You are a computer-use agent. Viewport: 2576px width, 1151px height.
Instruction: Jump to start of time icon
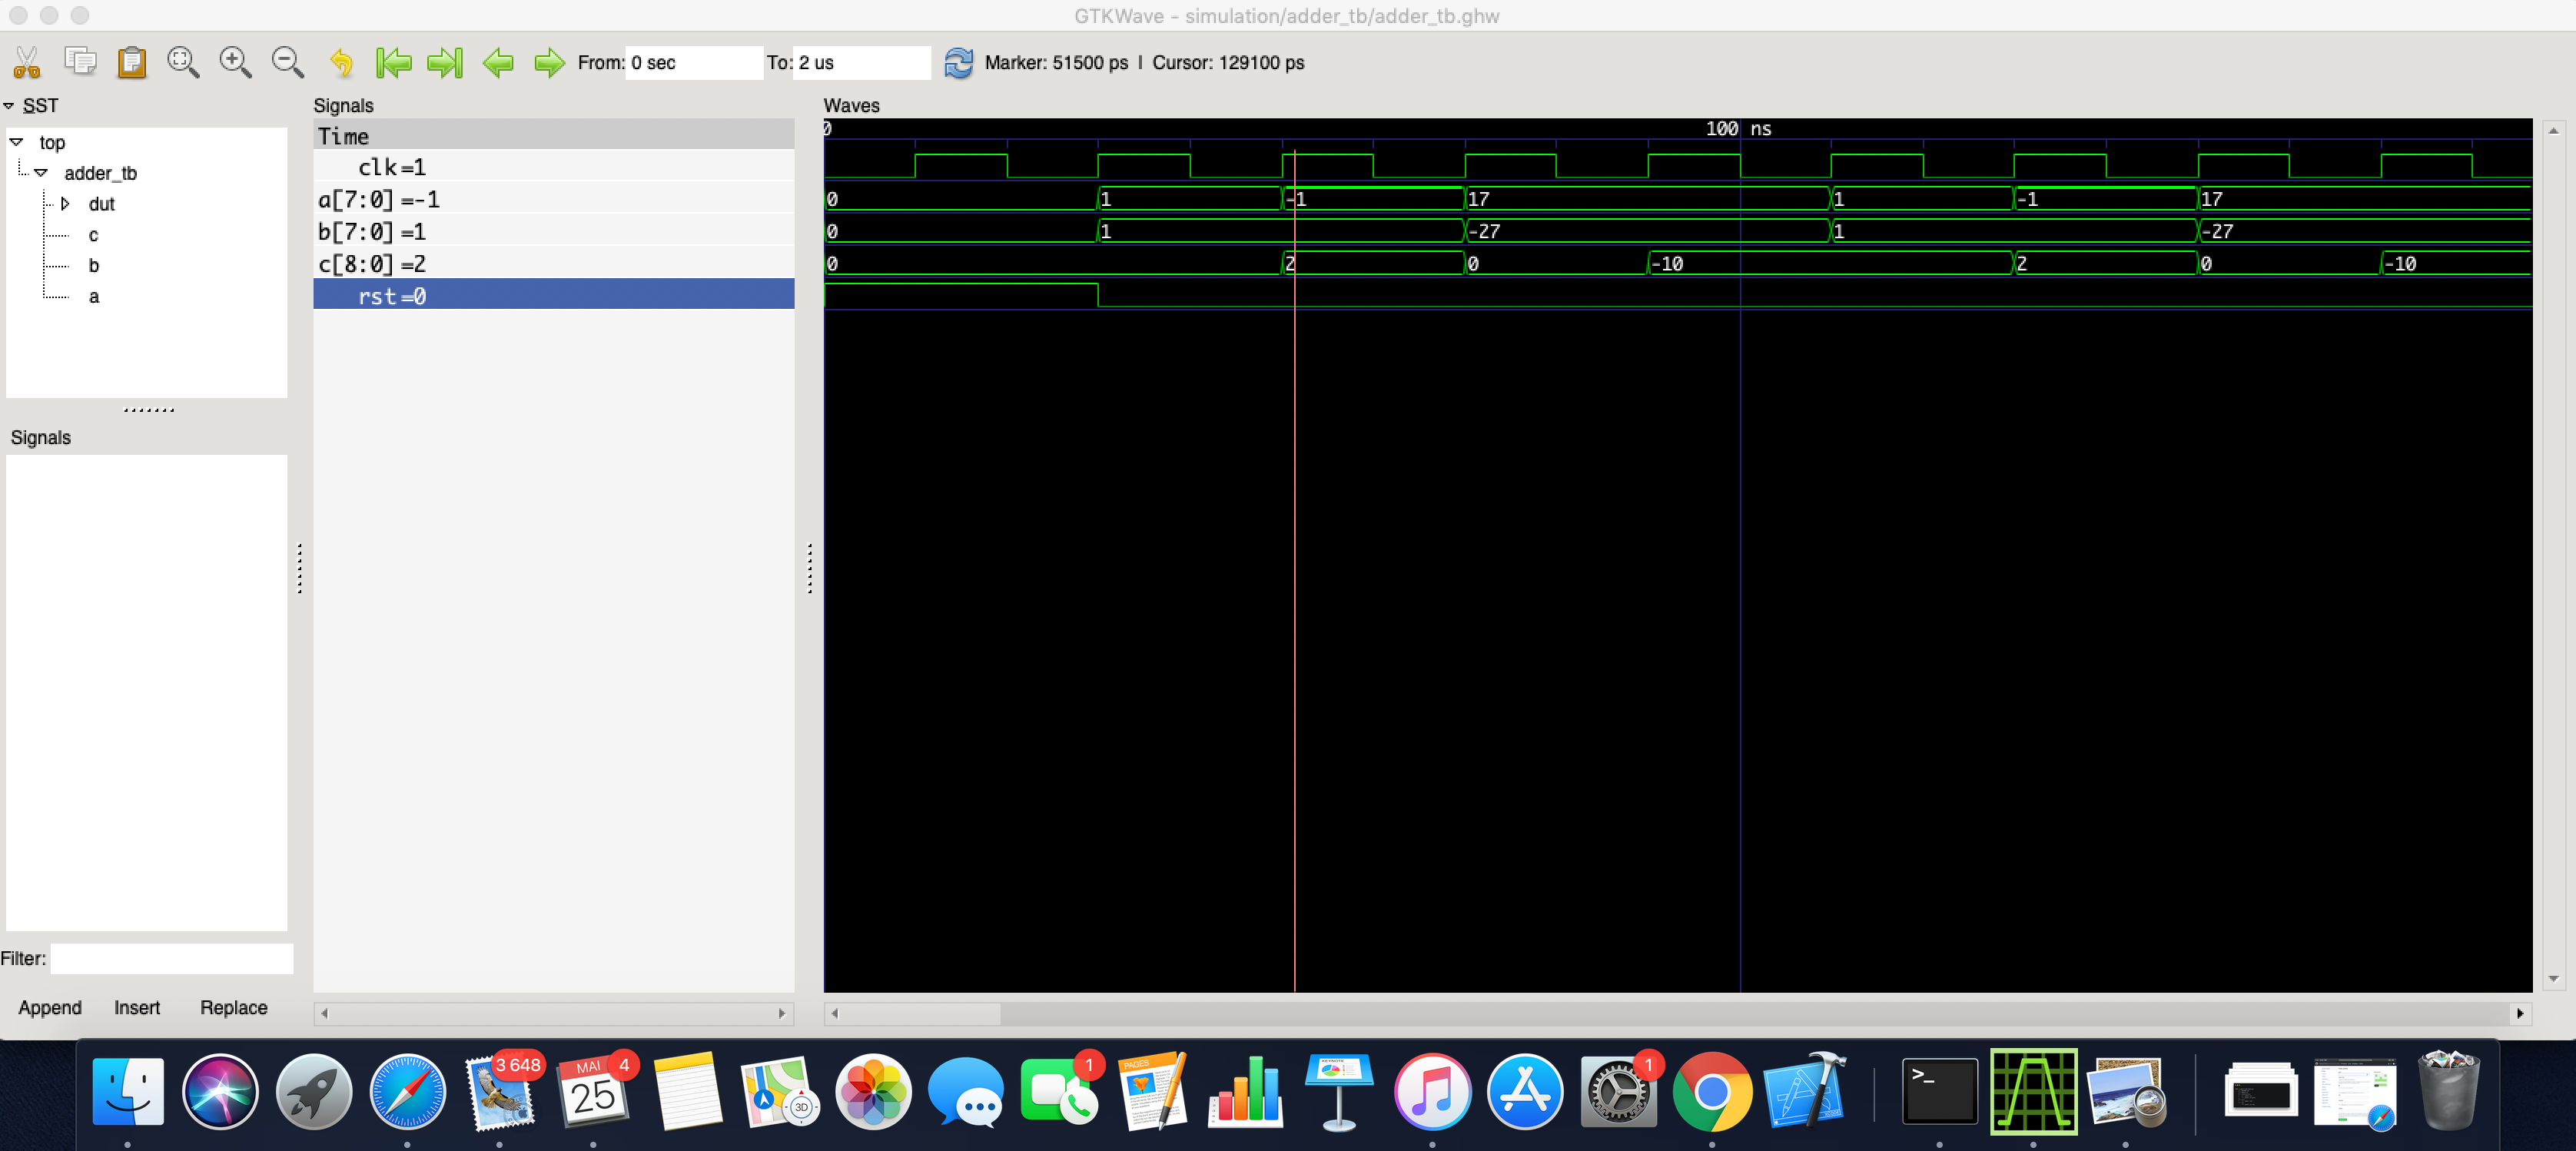pos(394,62)
